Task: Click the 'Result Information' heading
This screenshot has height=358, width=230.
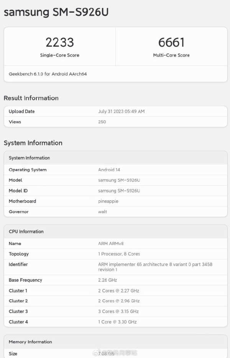Action: tap(31, 98)
